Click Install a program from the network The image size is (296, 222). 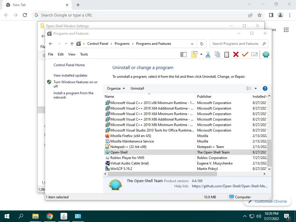point(73,95)
